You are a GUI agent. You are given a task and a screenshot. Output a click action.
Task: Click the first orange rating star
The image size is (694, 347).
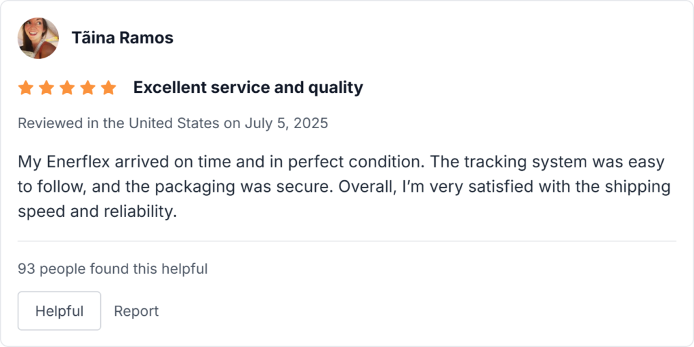point(26,87)
